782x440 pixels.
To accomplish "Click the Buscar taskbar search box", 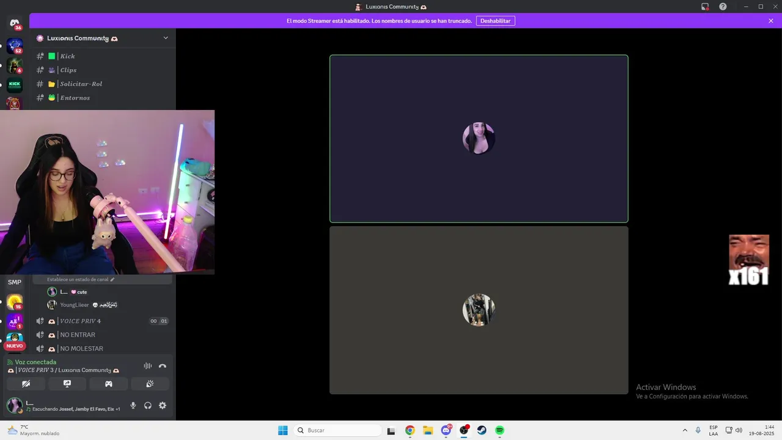I will click(x=338, y=430).
